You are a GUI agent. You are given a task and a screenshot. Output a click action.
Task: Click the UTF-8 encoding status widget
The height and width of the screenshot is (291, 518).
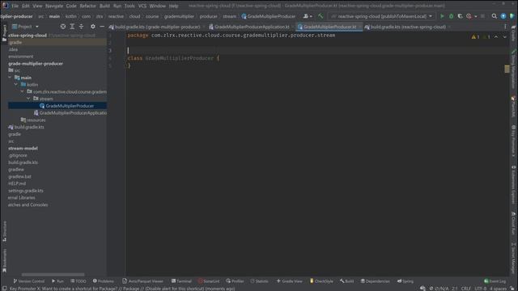(480, 289)
